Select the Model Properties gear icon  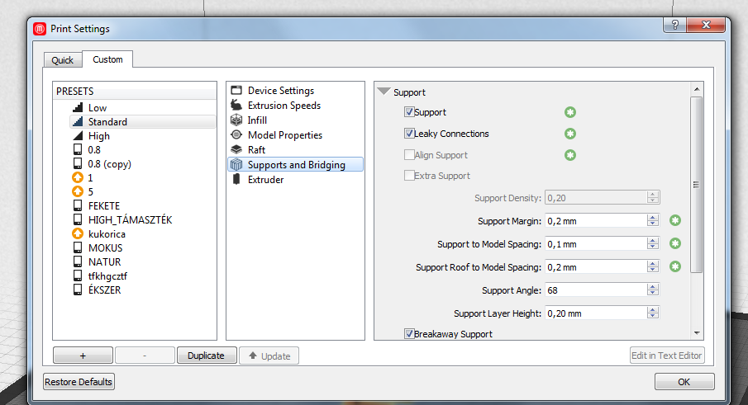pos(236,135)
